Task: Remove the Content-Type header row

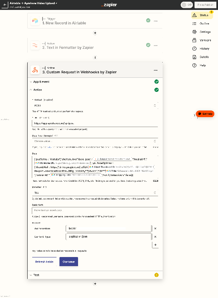Action: point(155,237)
